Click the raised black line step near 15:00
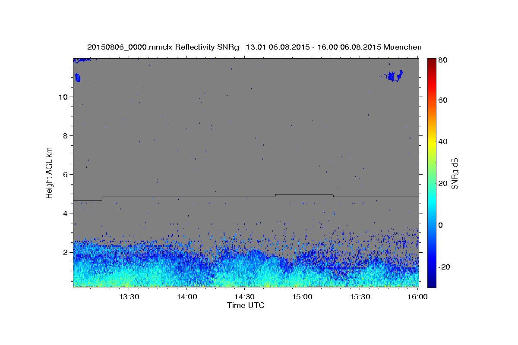Screen dimensions: 518x345 (x=304, y=194)
